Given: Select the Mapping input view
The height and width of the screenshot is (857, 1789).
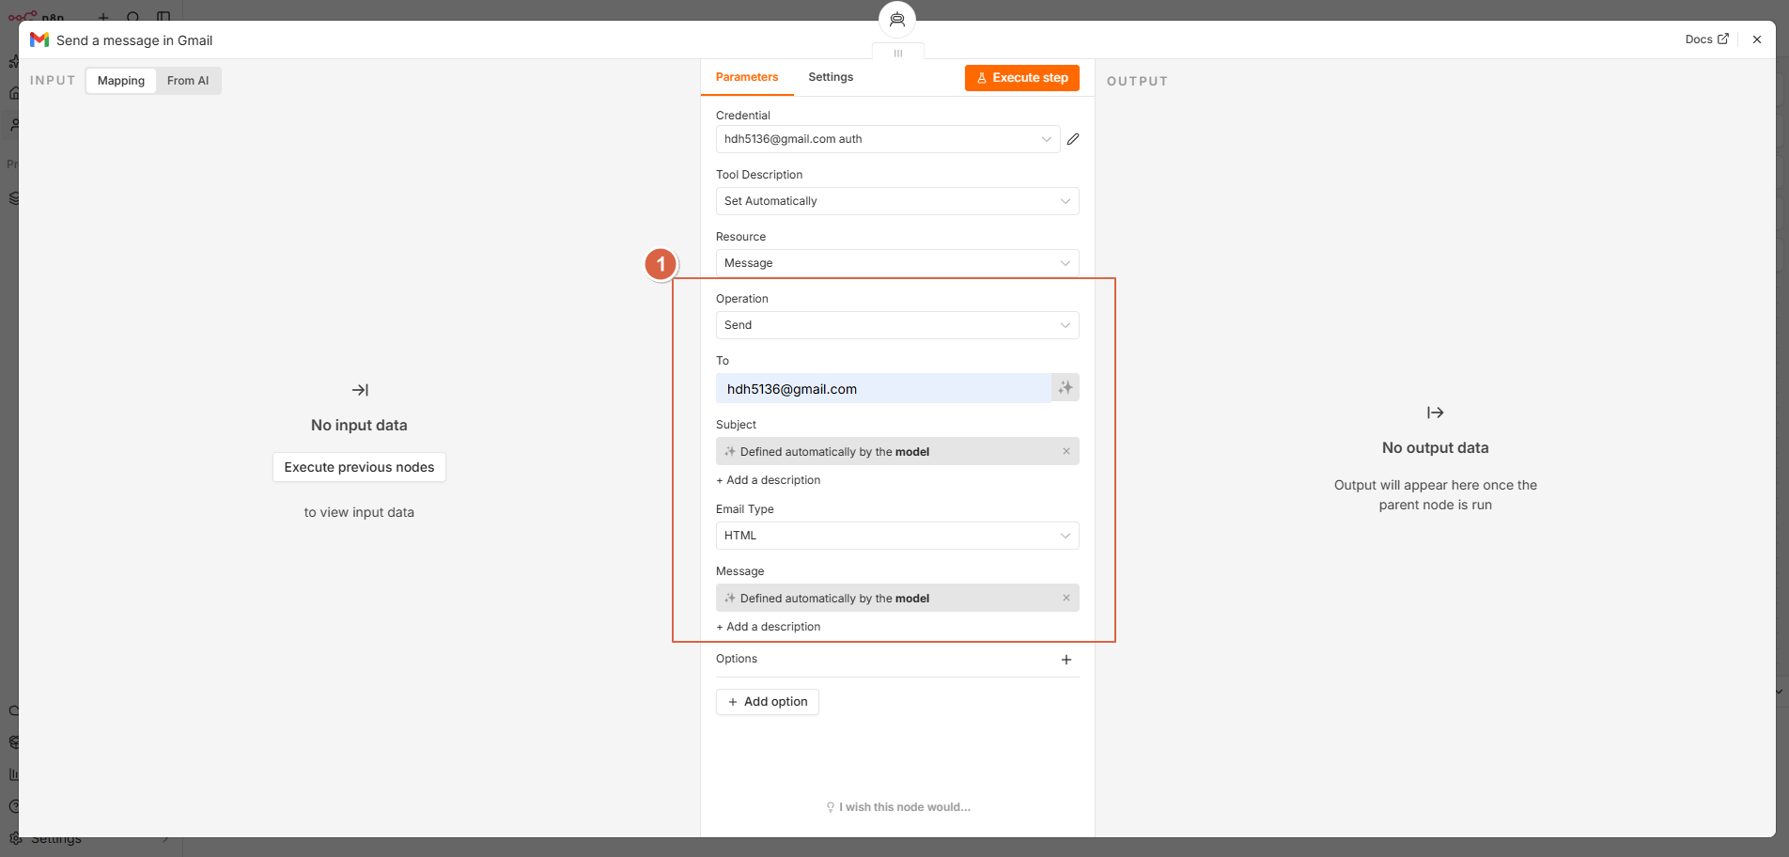Looking at the screenshot, I should coord(121,81).
